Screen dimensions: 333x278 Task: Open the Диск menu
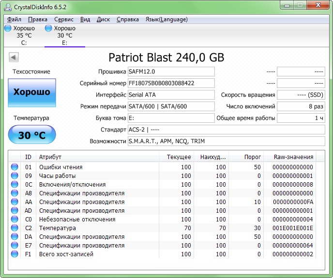103,19
